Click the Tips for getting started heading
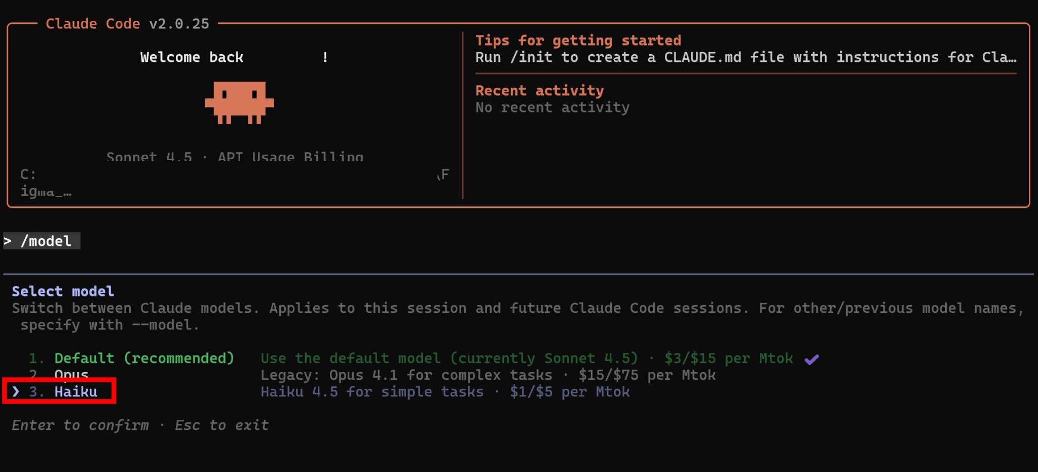The width and height of the screenshot is (1038, 472). [578, 41]
